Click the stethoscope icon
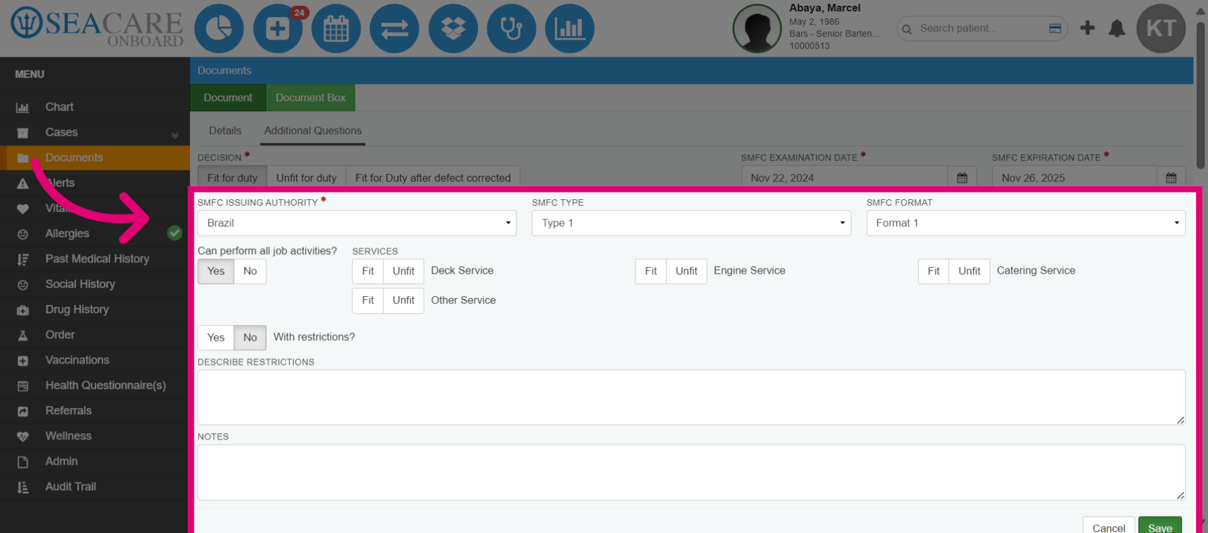The height and width of the screenshot is (533, 1208). point(512,28)
